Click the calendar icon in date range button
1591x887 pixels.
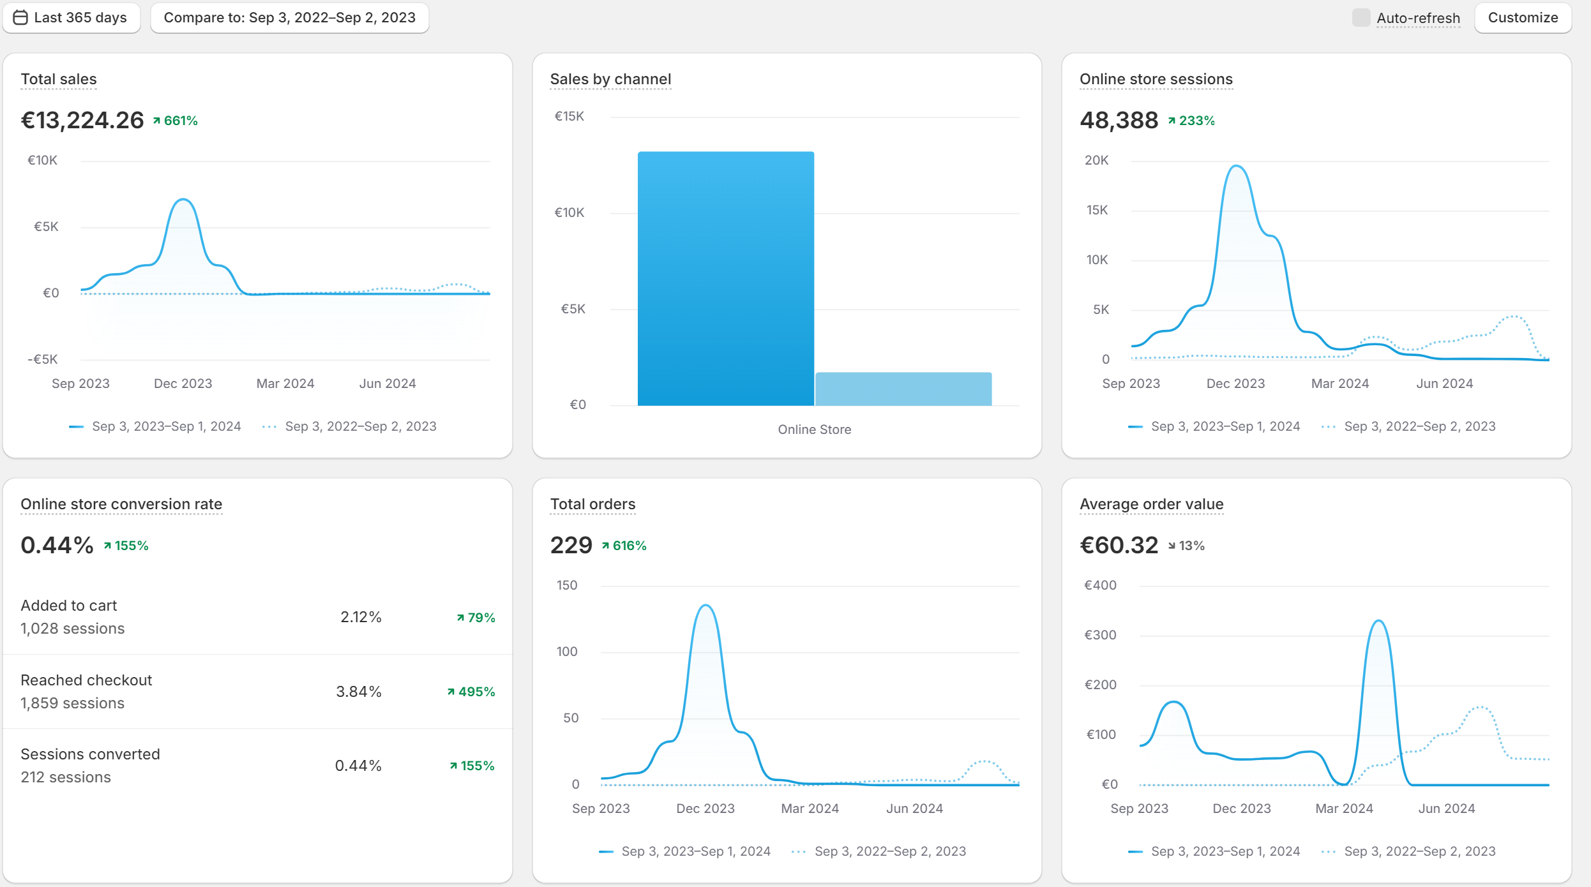pos(20,18)
